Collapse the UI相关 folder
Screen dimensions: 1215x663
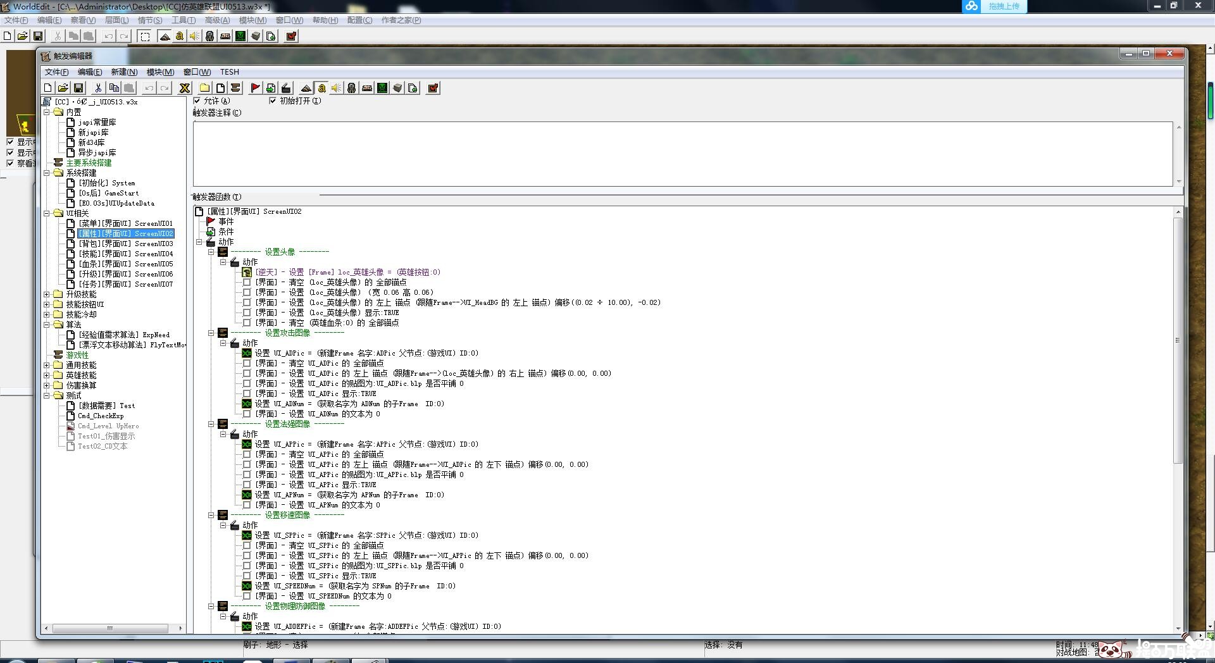[x=47, y=213]
